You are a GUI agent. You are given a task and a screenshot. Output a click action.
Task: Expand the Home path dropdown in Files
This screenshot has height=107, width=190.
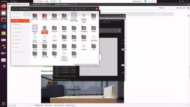pyautogui.click(x=29, y=9)
